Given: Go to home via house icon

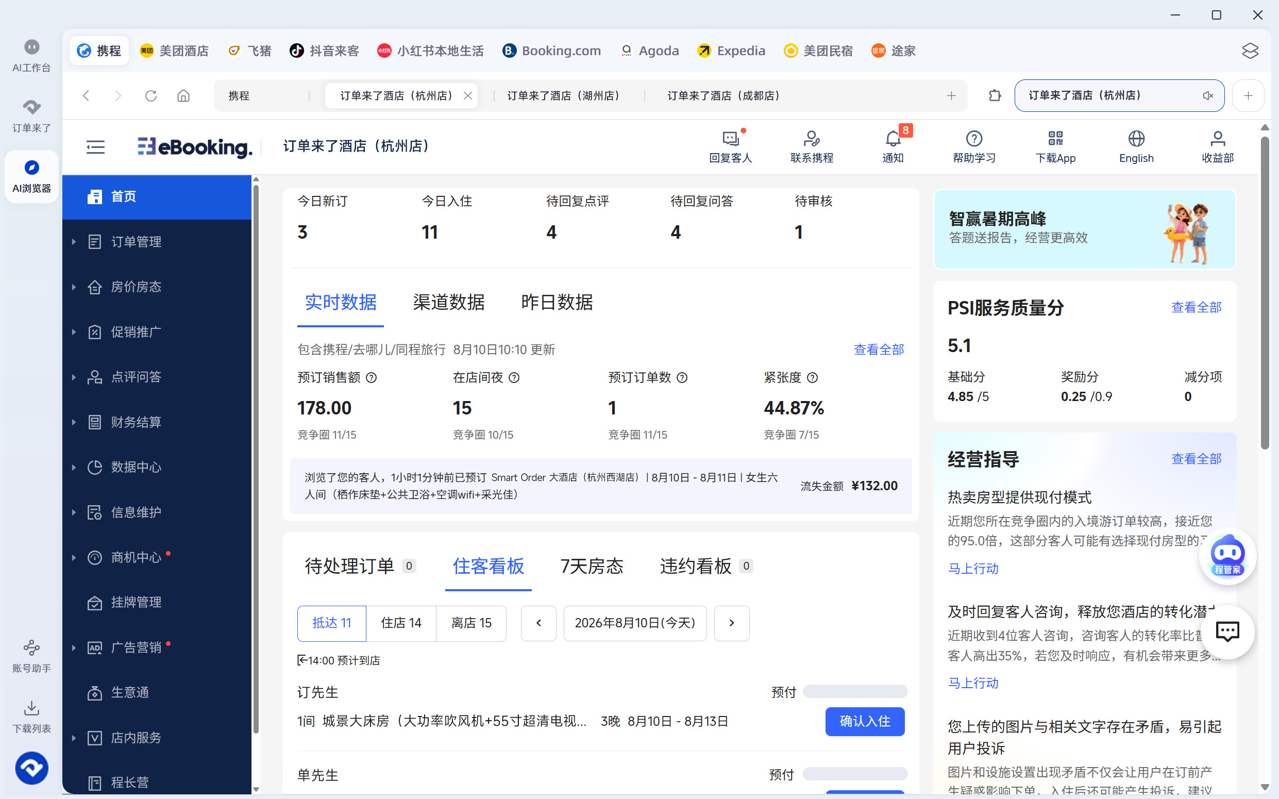Looking at the screenshot, I should [x=183, y=96].
